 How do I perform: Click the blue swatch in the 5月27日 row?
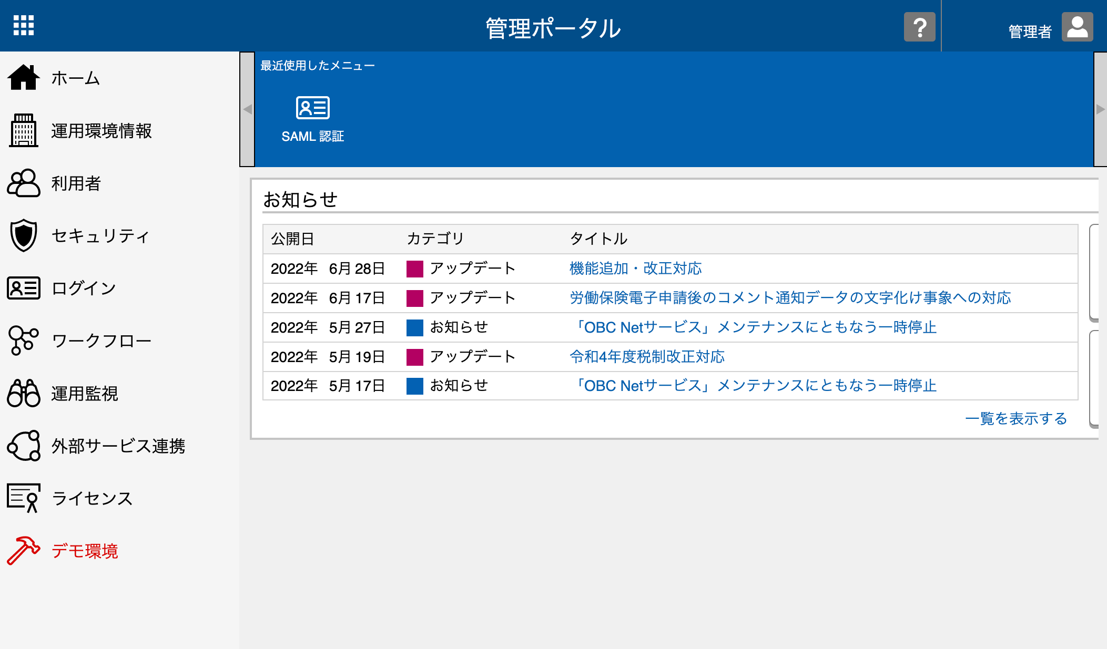click(x=415, y=328)
